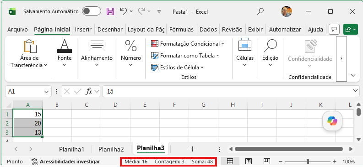Open the Automatizar tab

pos(285,30)
